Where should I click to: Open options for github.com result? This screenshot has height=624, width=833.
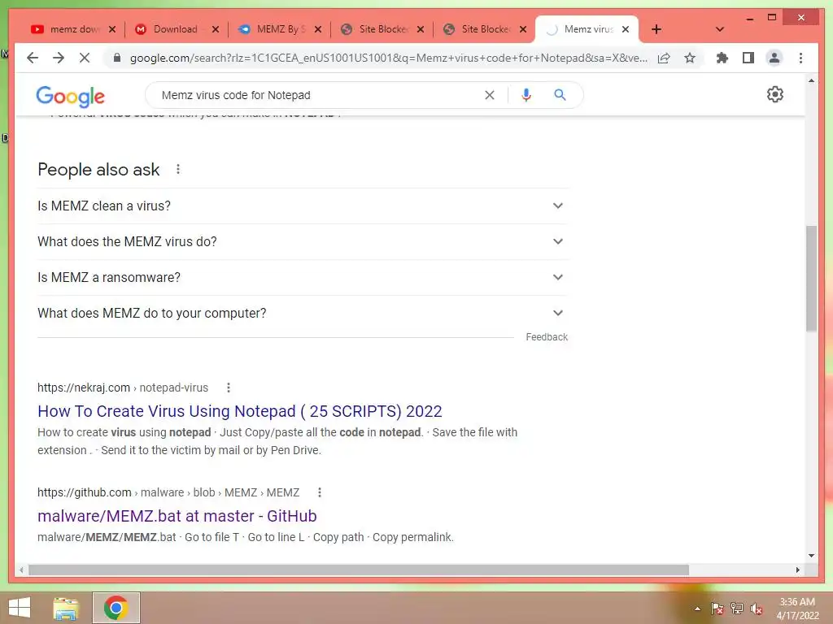point(319,492)
